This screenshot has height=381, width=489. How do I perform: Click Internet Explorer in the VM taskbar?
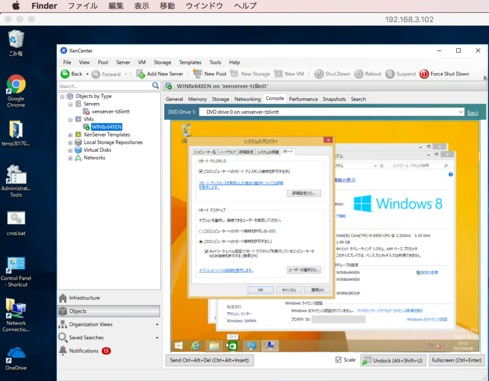(x=195, y=346)
